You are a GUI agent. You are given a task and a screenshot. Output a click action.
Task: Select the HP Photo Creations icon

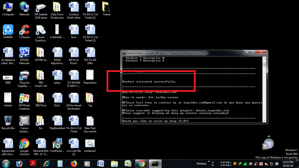[25, 101]
